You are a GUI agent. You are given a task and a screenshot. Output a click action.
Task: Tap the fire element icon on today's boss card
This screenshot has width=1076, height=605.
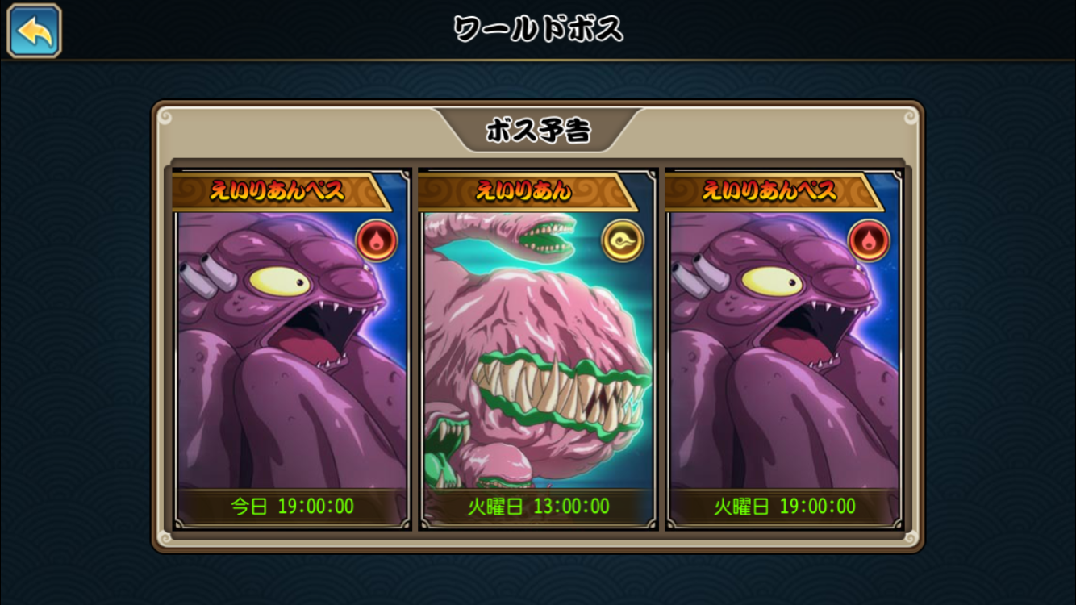(x=377, y=240)
